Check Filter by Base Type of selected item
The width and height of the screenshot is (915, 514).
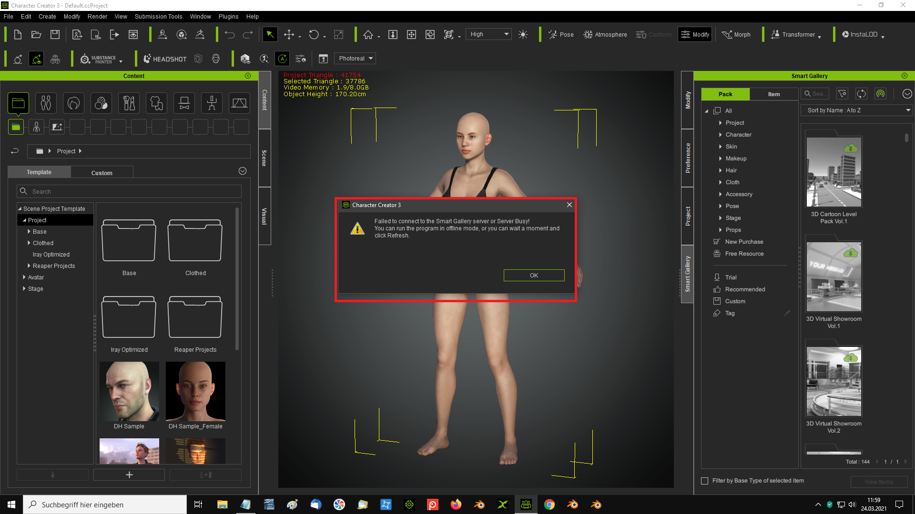point(705,481)
